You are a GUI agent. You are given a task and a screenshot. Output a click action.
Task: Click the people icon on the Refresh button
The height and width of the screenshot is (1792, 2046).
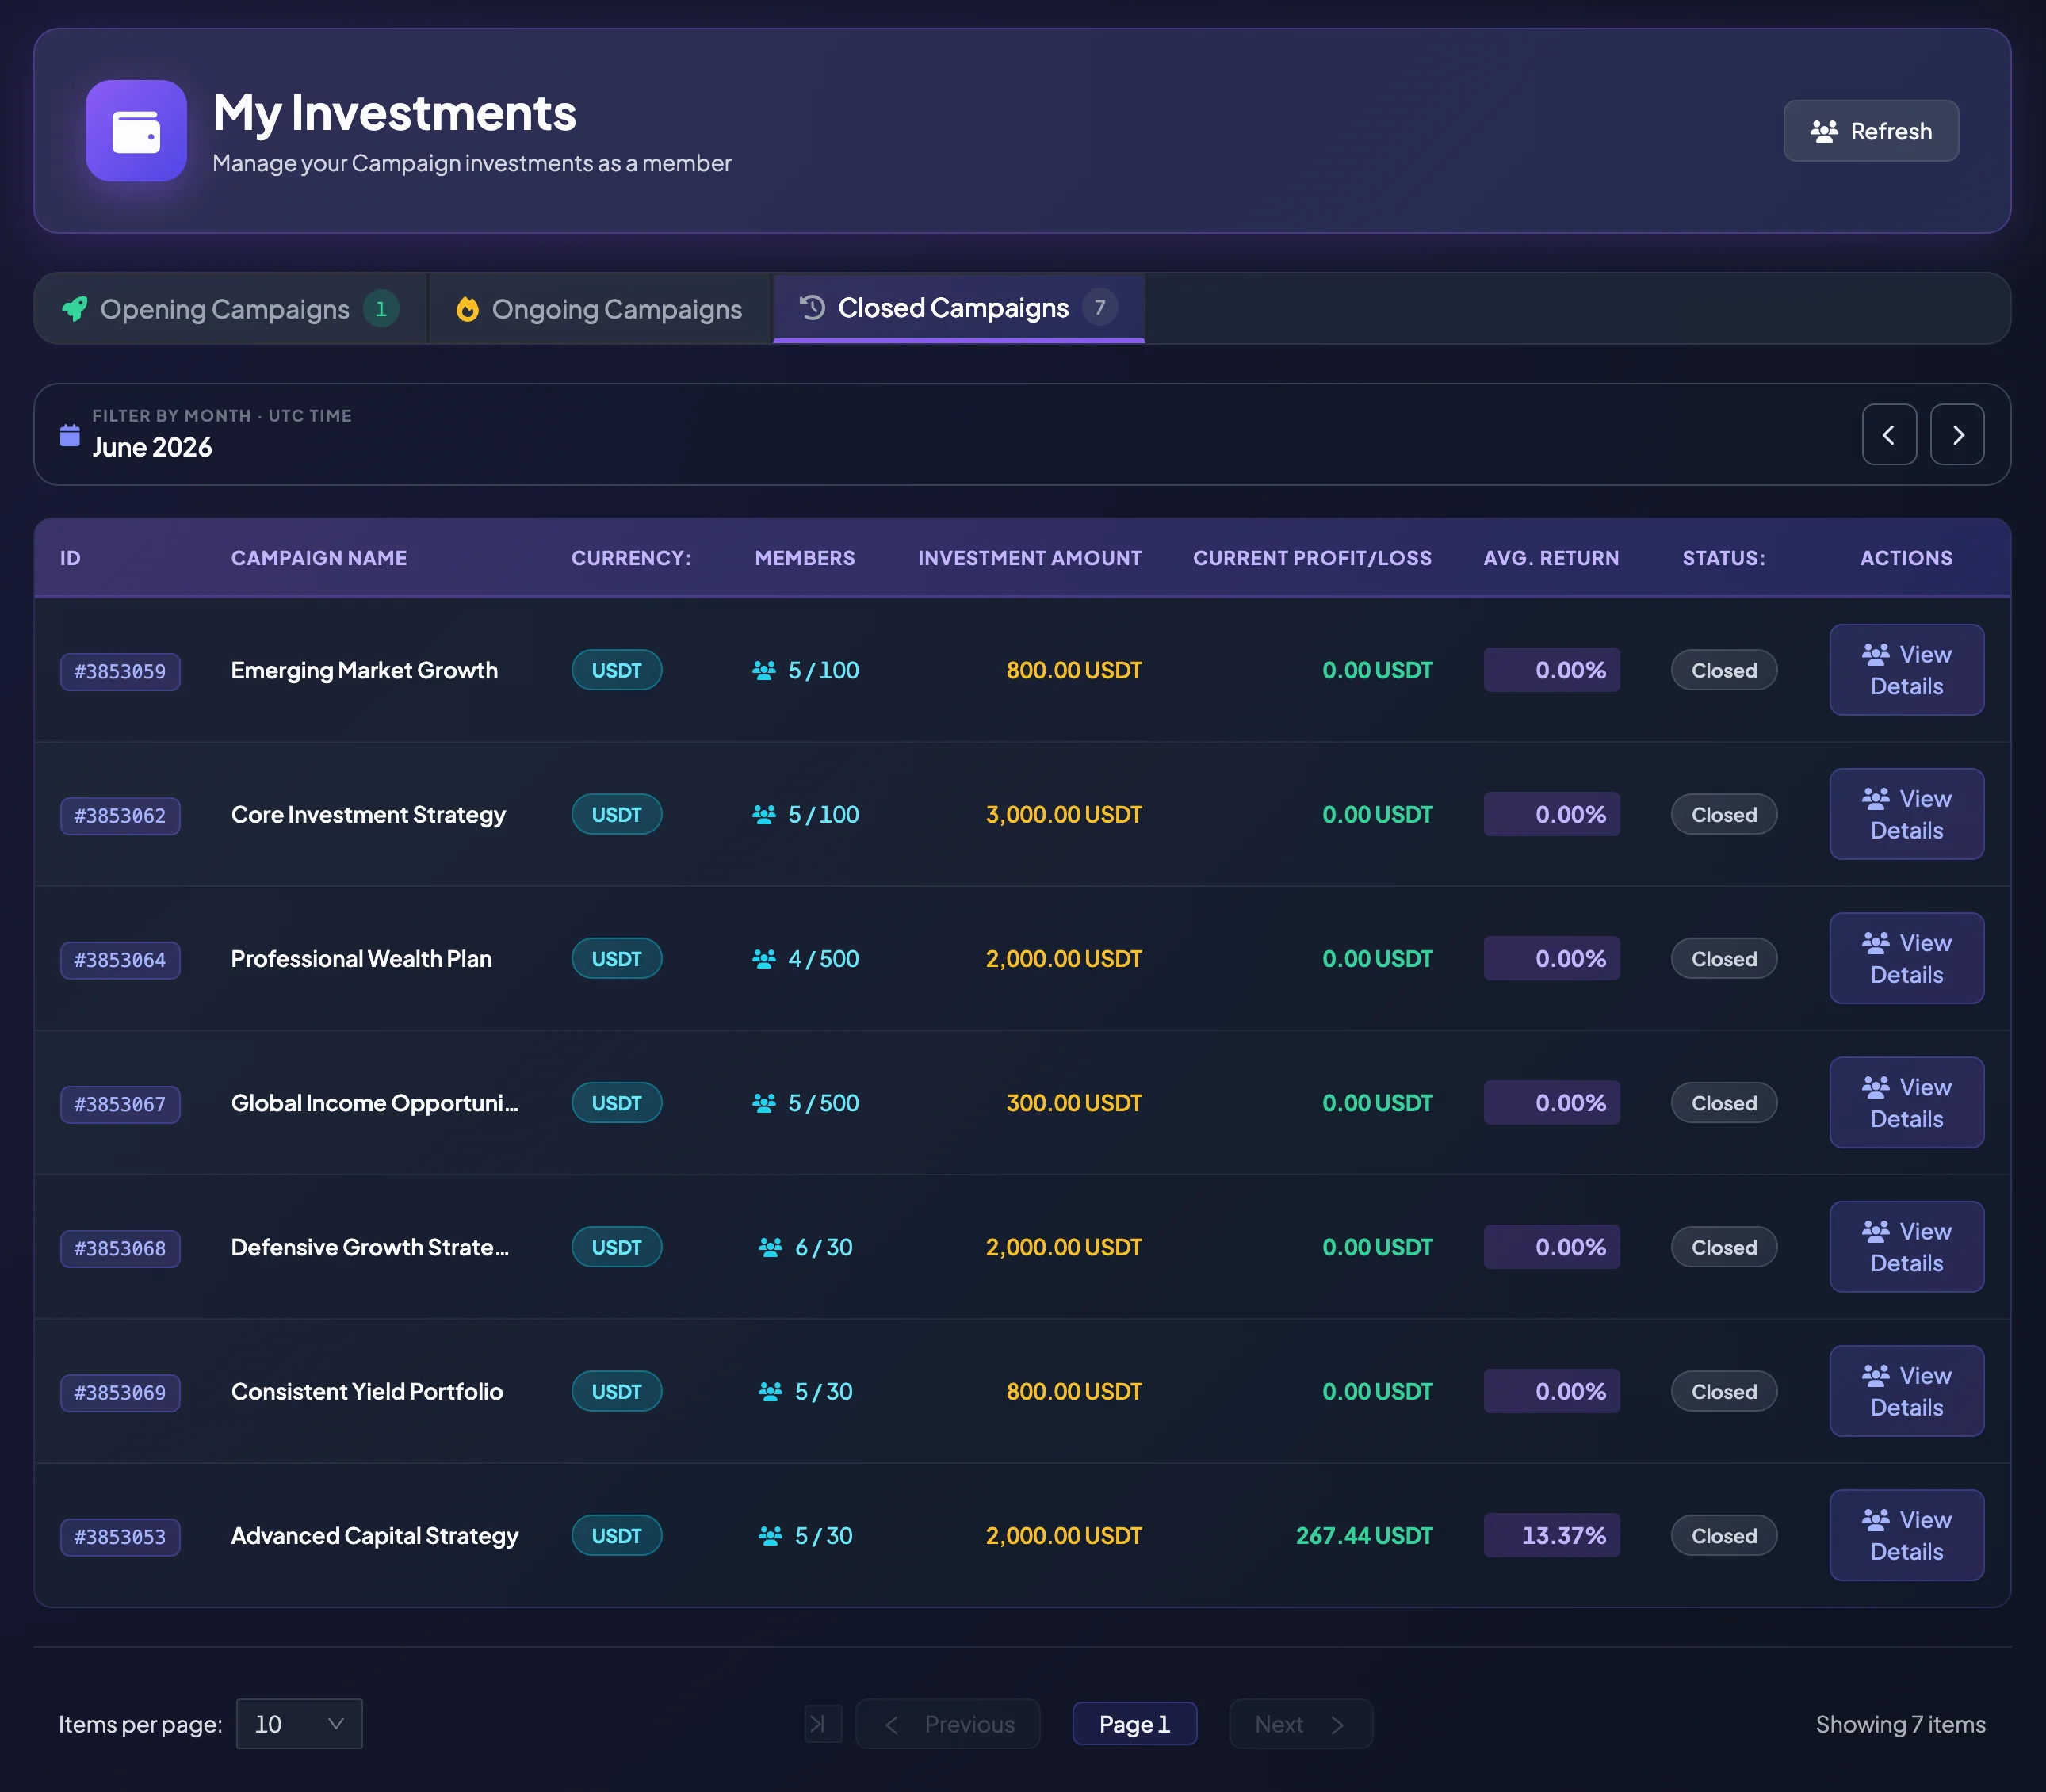coord(1824,131)
